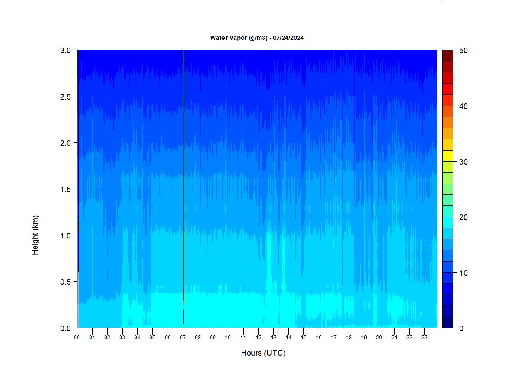Image resolution: width=515 pixels, height=386 pixels.
Task: Pick the orange colorbar swatch just below 40
Action: 448,111
